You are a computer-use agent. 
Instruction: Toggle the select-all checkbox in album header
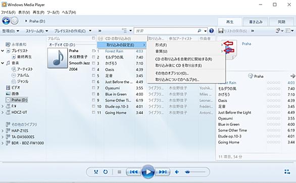(93, 38)
